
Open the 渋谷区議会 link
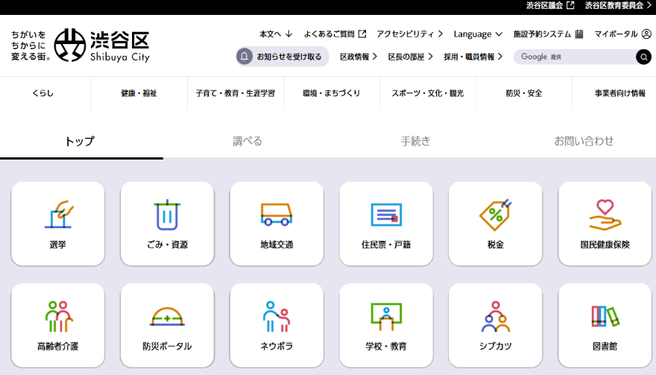point(544,5)
